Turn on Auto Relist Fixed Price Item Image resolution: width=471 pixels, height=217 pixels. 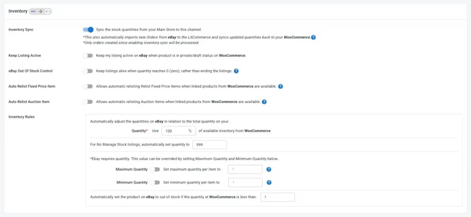click(x=88, y=86)
